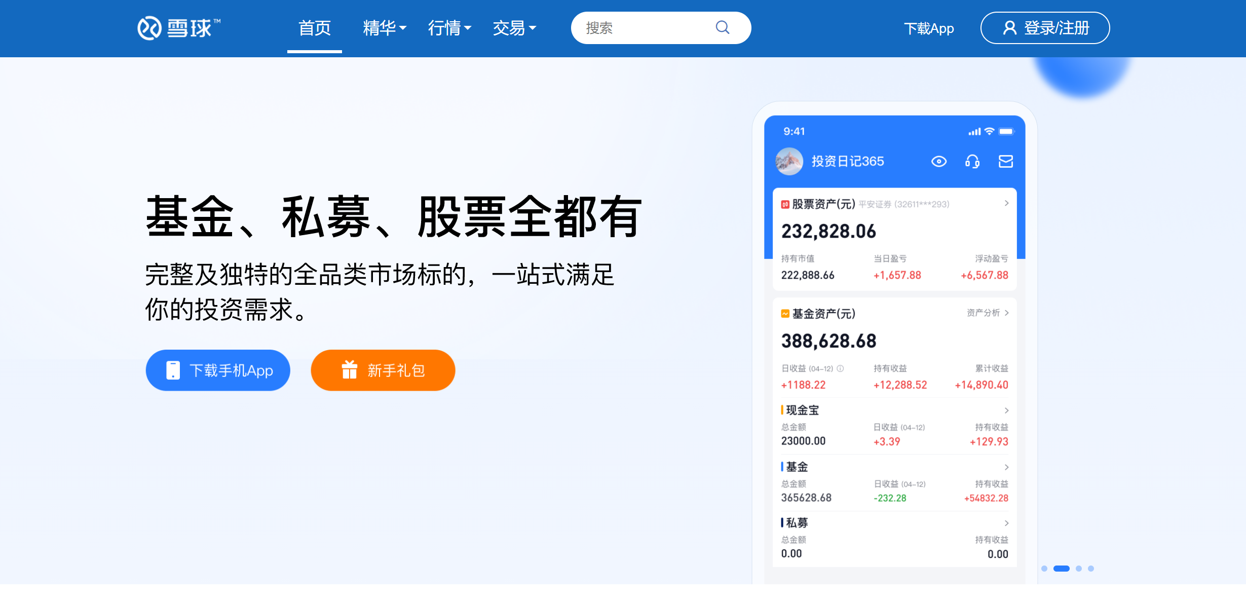
Task: Click the headset customer-service icon in the app mockup
Action: pyautogui.click(x=972, y=161)
